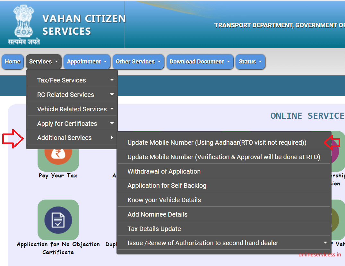
Task: Click the Pay Your Tax label
Action: [58, 176]
